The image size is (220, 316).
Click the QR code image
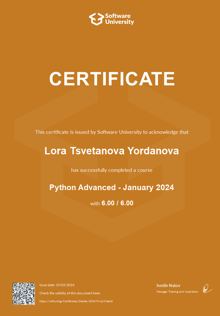pyautogui.click(x=24, y=294)
